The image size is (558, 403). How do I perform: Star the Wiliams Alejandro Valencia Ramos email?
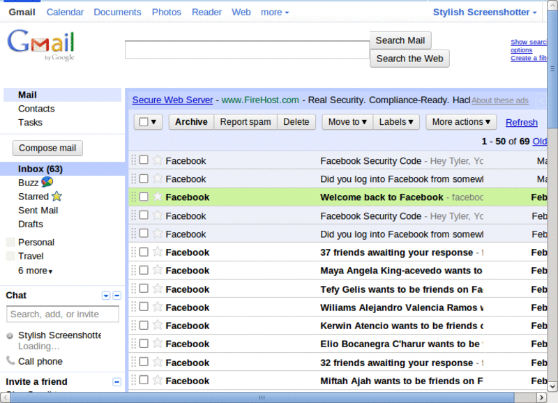point(158,307)
